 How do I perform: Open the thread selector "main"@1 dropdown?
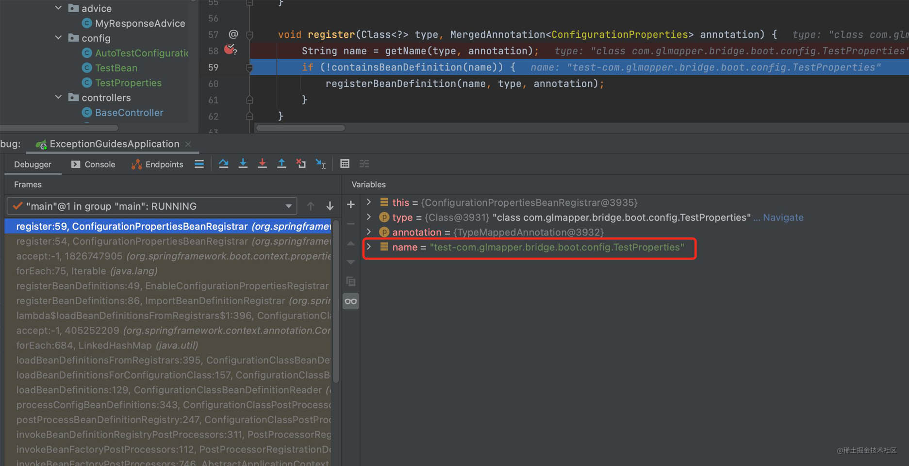coord(152,206)
